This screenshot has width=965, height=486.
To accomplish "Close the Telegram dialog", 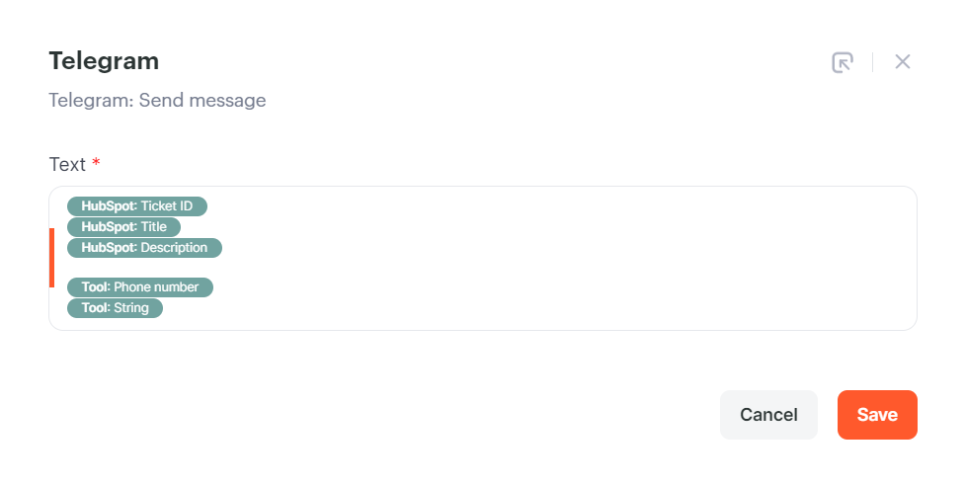I will (x=902, y=62).
